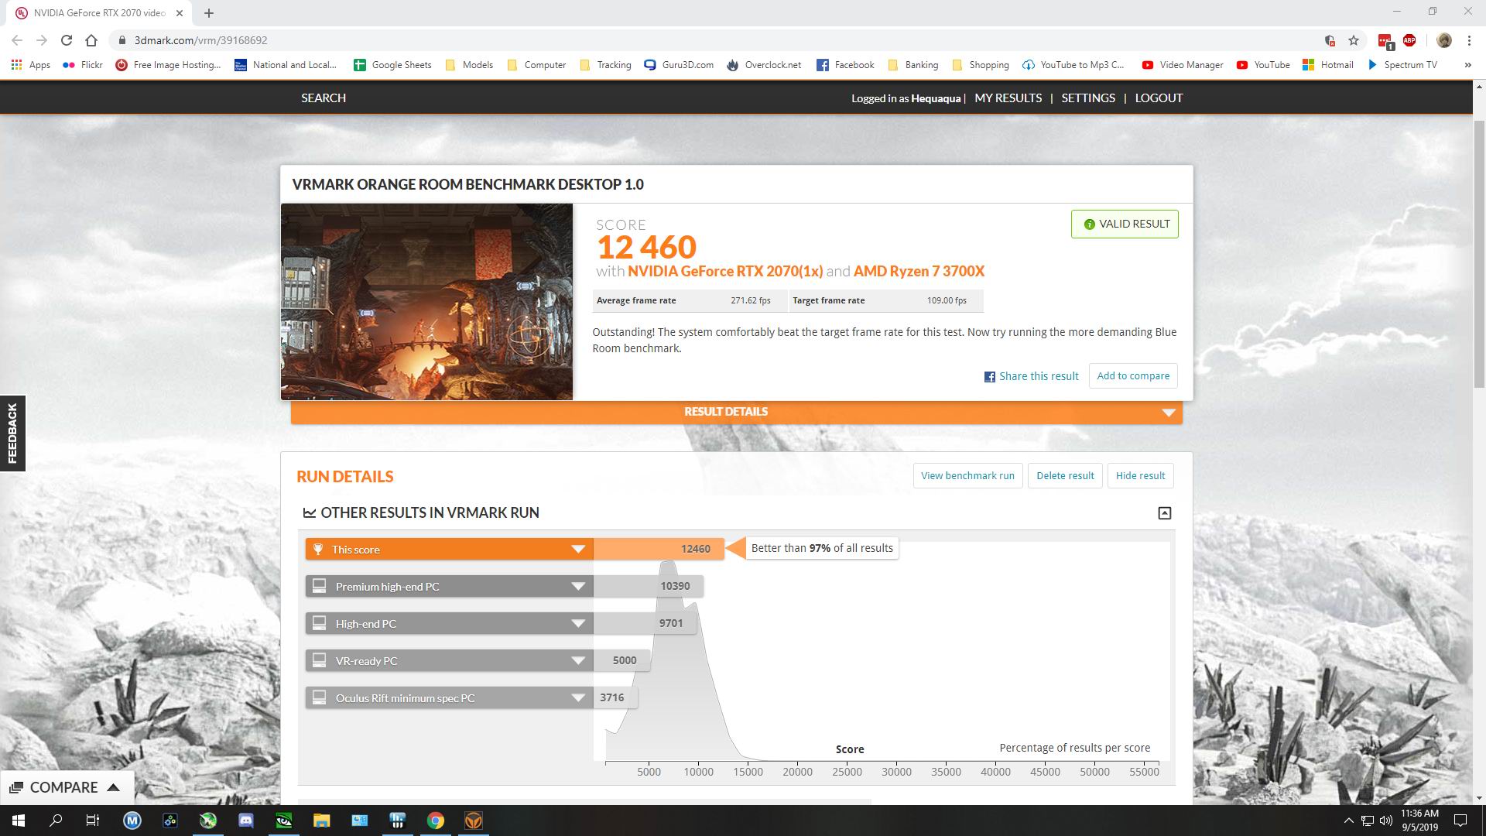Open the volume control in the system tray
The width and height of the screenshot is (1486, 836).
[x=1385, y=821]
